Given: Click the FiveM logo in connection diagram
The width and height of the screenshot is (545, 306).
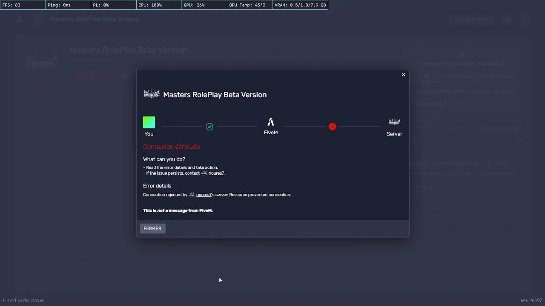Looking at the screenshot, I should (271, 122).
